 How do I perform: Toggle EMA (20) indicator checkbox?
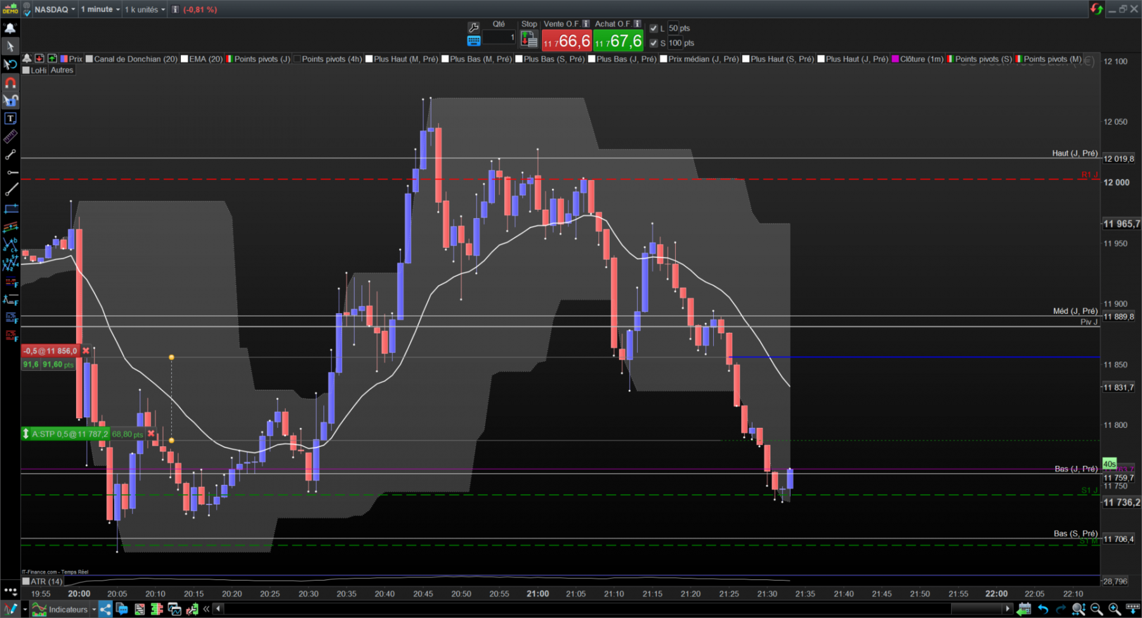(x=185, y=59)
